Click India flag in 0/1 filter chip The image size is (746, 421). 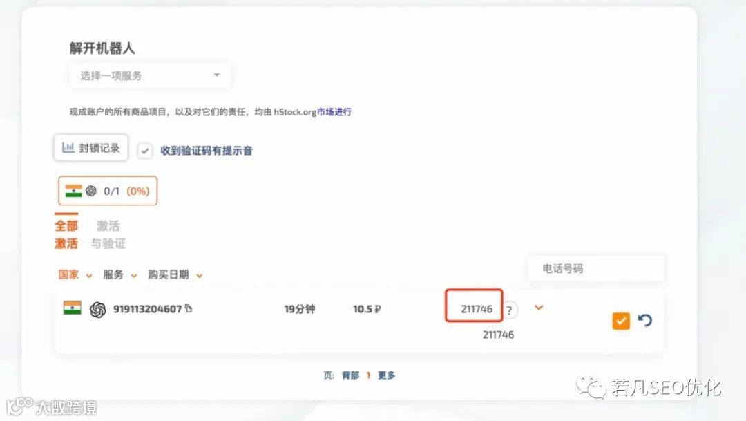74,191
